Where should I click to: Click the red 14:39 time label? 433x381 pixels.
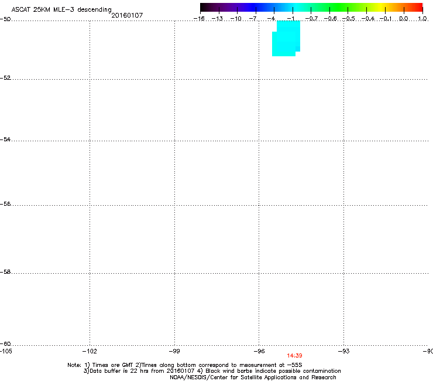[x=294, y=356]
